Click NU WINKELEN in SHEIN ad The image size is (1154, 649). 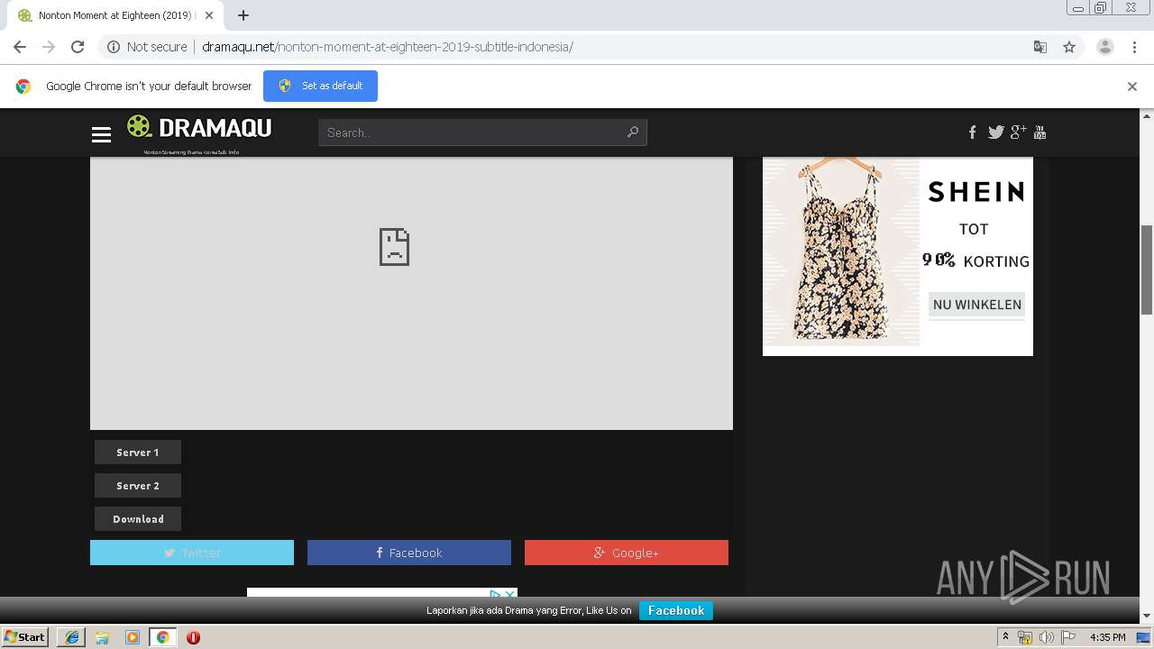tap(977, 305)
